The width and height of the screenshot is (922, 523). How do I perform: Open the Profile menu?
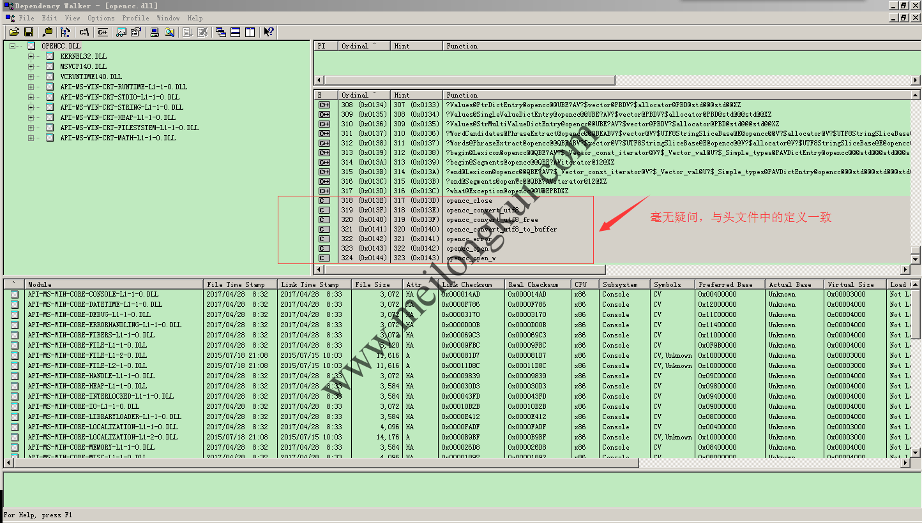tap(135, 18)
